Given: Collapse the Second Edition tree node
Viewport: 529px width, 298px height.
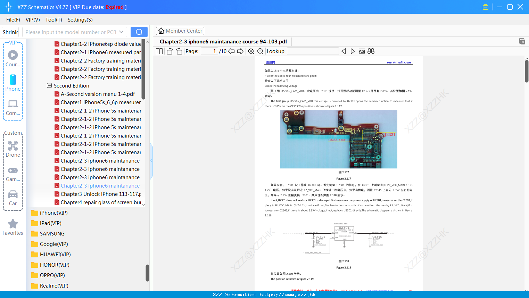Looking at the screenshot, I should pos(49,85).
